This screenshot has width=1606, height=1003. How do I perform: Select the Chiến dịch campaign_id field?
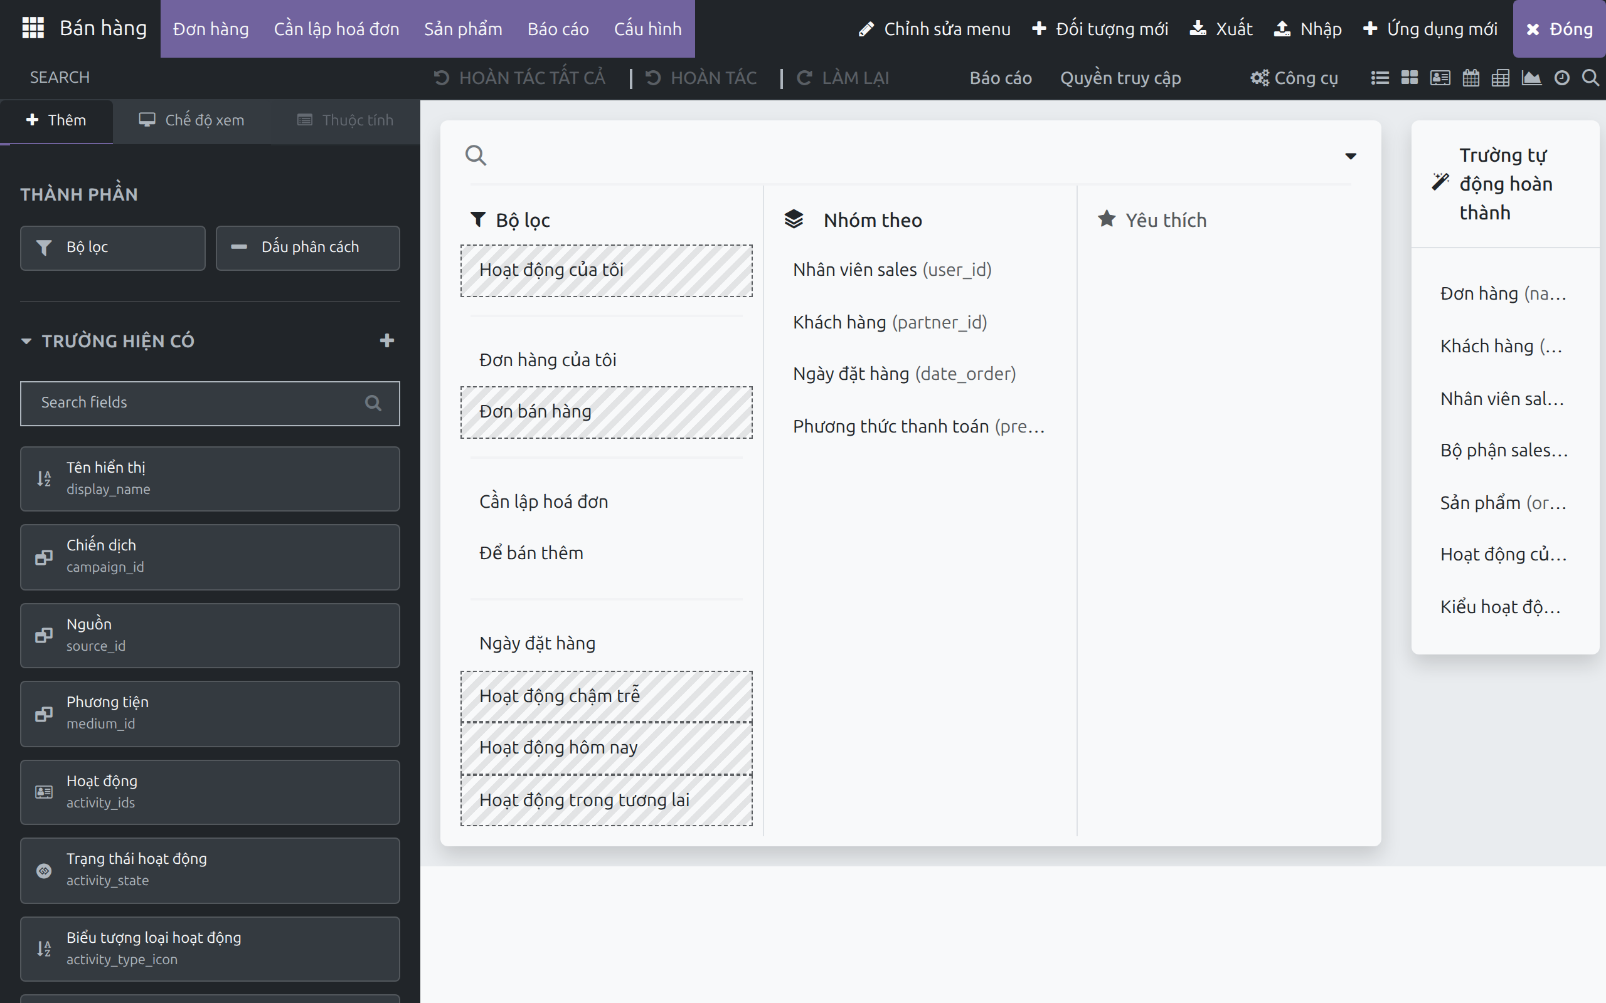[210, 557]
